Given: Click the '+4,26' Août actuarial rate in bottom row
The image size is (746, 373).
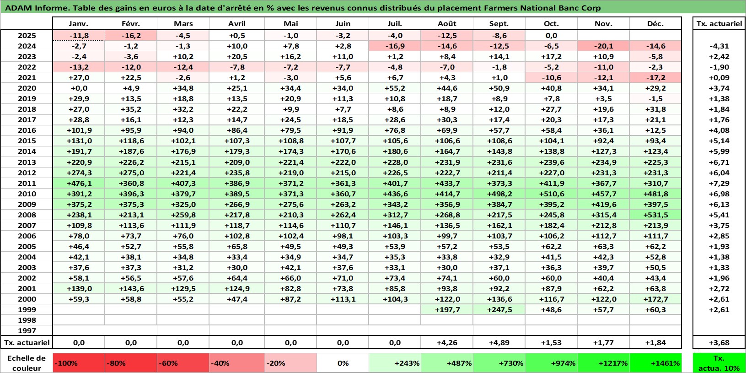Looking at the screenshot, I should [447, 342].
